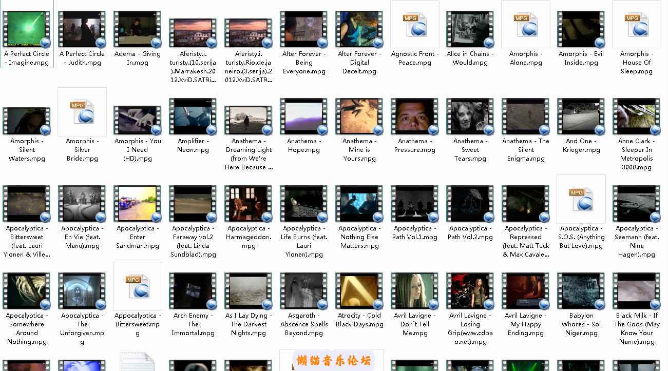Select Apocalyptica - Seemann (feat. Nina Hagen) thumbnail

click(x=637, y=204)
